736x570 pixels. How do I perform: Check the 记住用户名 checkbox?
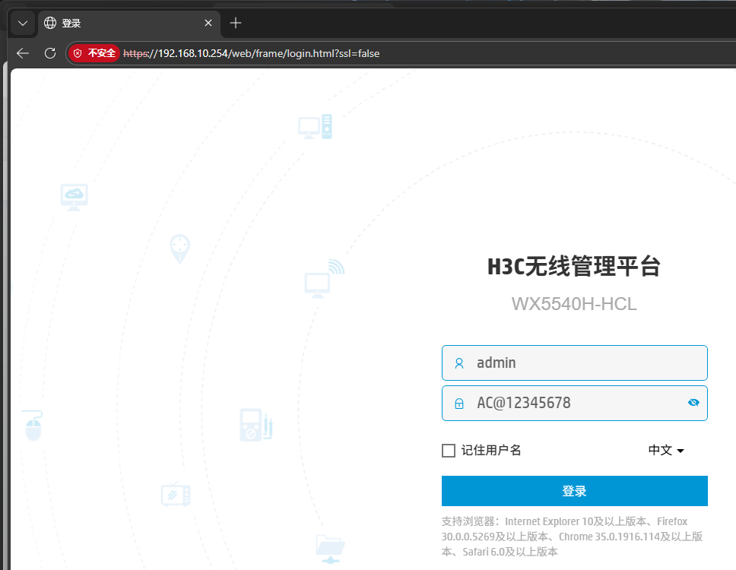(449, 451)
